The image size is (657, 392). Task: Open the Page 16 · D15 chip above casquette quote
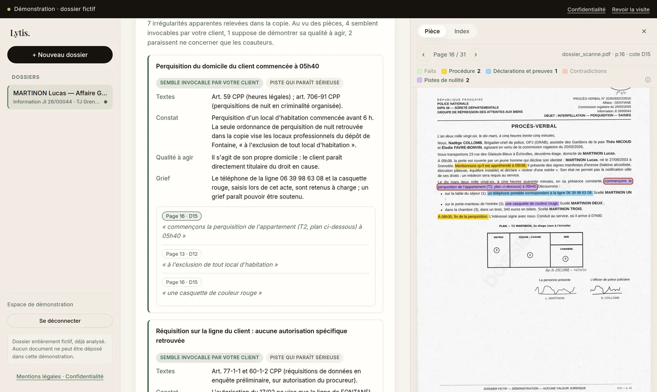coord(182,282)
